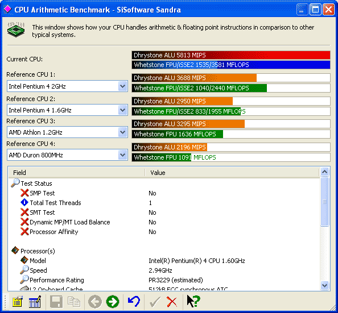Image resolution: width=338 pixels, height=313 pixels.
Task: Click the red X icon beside SMP Test
Action: pyautogui.click(x=24, y=193)
